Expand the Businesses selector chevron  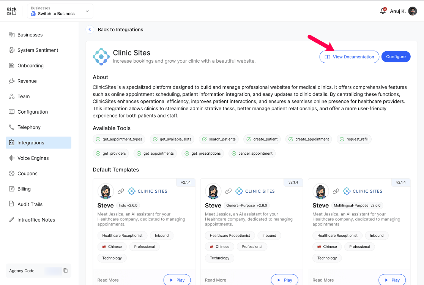pos(87,11)
